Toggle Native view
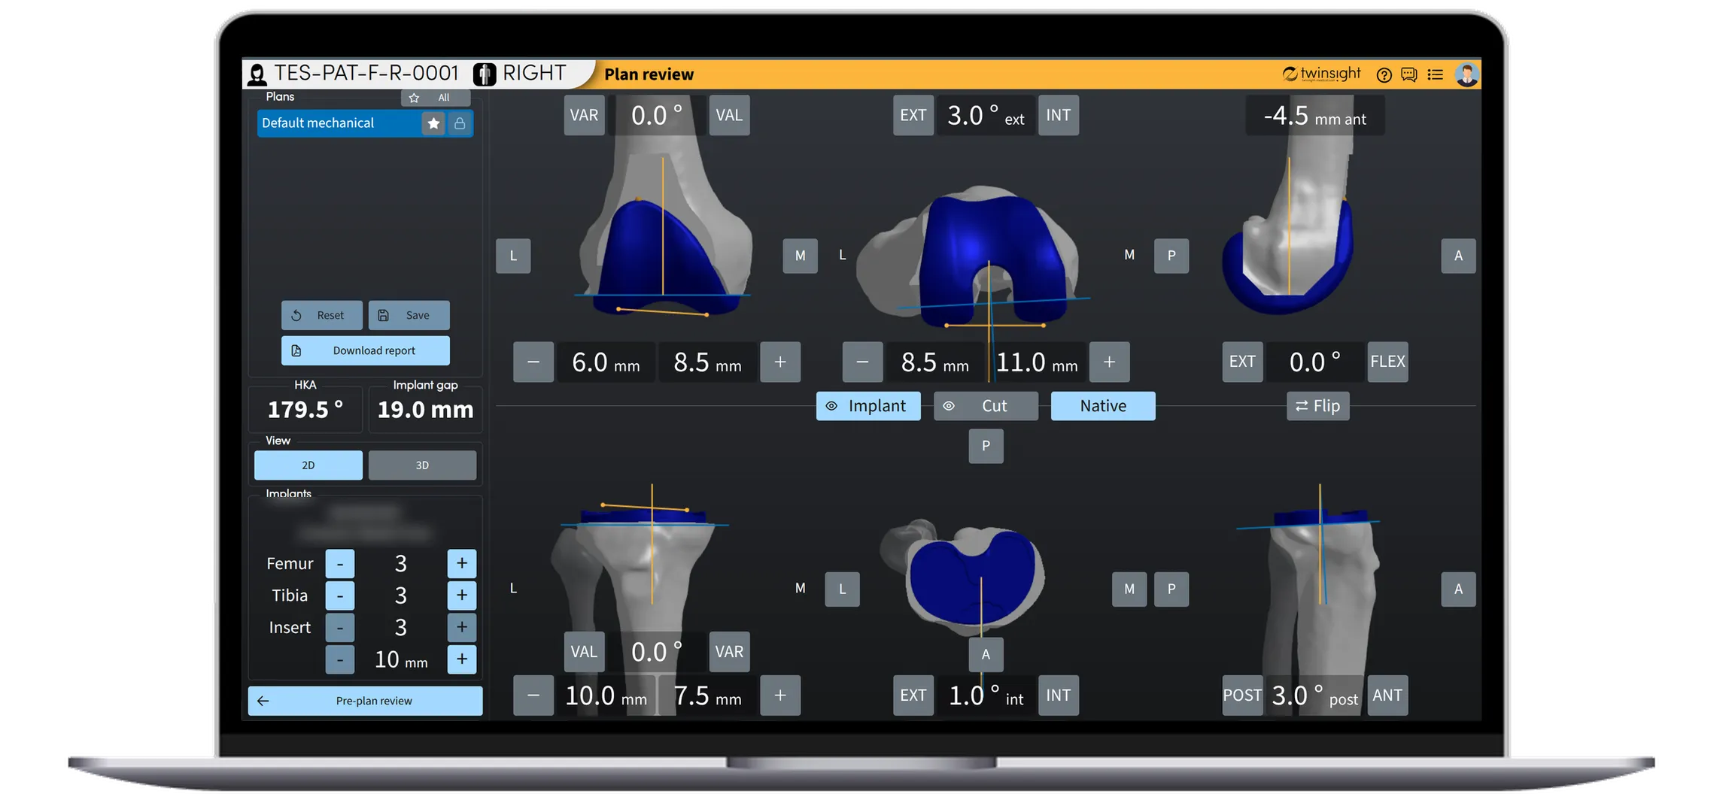 (1103, 406)
